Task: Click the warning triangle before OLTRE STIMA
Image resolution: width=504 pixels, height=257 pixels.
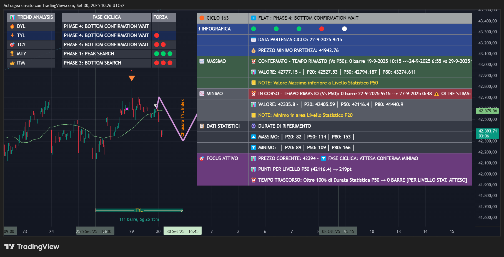Action: [437, 94]
